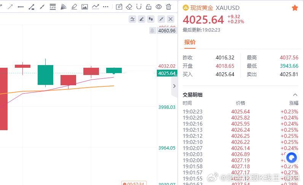
Task: Shrink chart from fullscreen view
Action: tap(161, 19)
